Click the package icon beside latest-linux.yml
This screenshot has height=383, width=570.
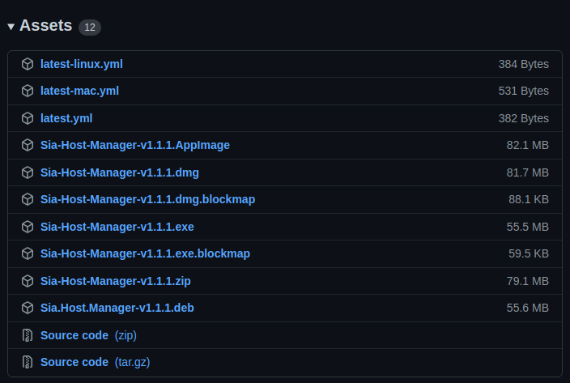point(28,64)
